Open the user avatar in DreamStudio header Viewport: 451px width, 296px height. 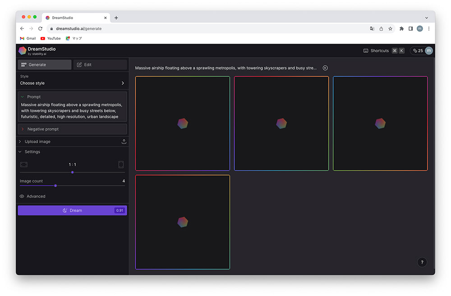429,50
